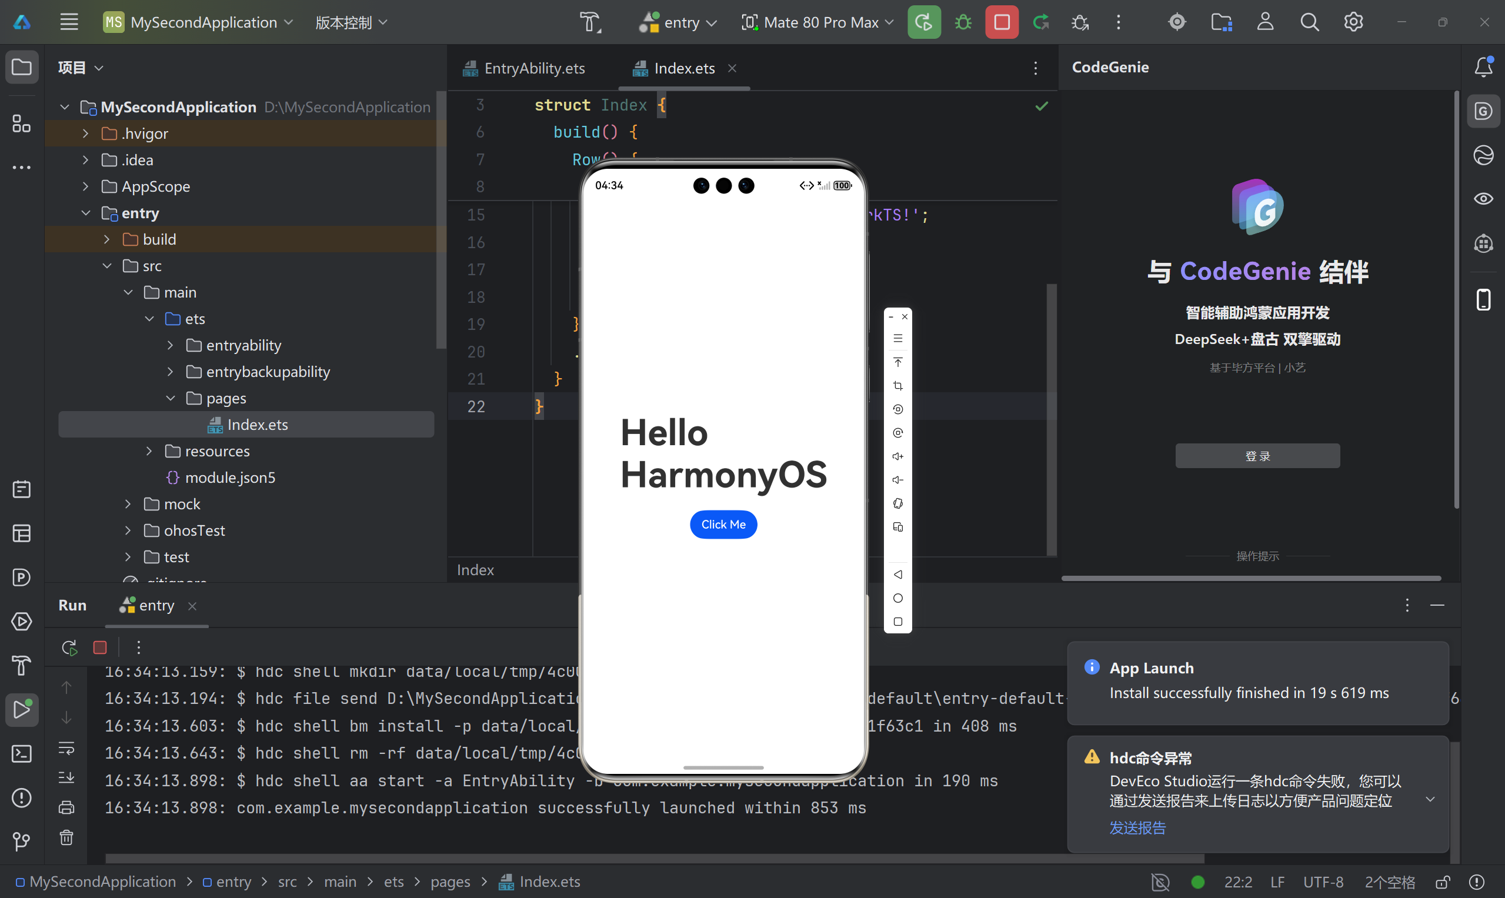This screenshot has height=898, width=1505.
Task: Expand the entryability folder
Action: coord(170,346)
